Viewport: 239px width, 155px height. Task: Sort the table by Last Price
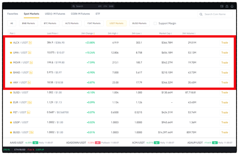pos(52,33)
